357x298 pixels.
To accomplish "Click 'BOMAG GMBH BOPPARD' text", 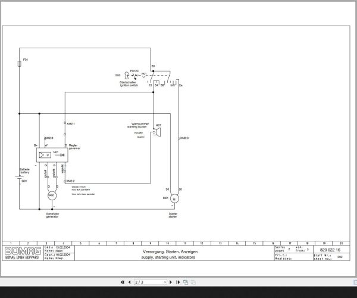I will pyautogui.click(x=22, y=257).
